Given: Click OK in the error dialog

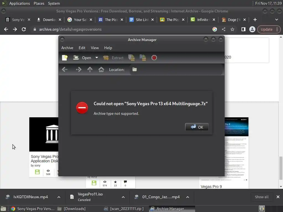Looking at the screenshot, I should [x=197, y=127].
